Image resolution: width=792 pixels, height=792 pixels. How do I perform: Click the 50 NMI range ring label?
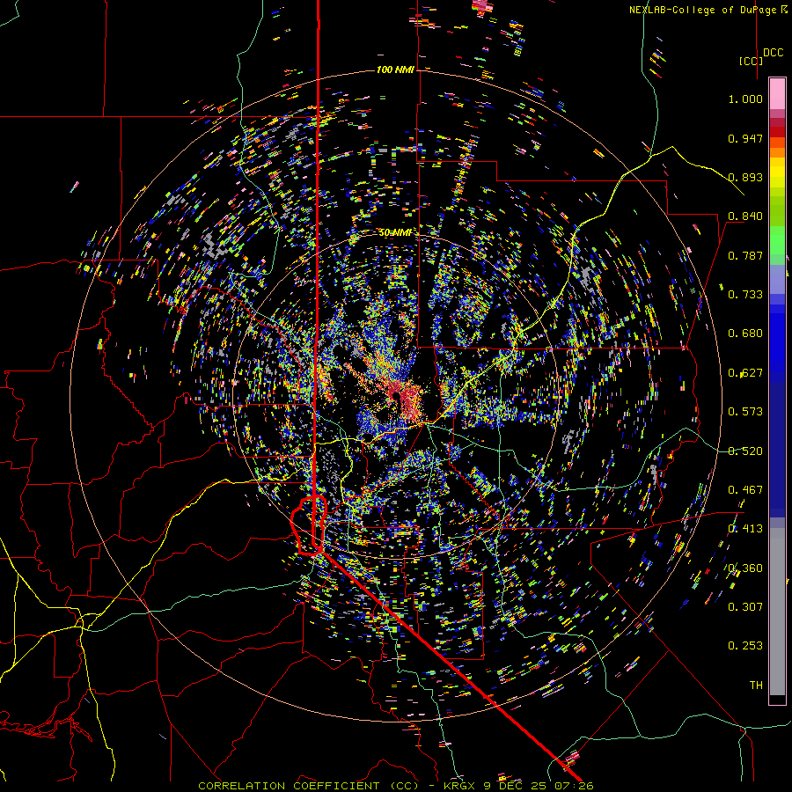pos(395,233)
